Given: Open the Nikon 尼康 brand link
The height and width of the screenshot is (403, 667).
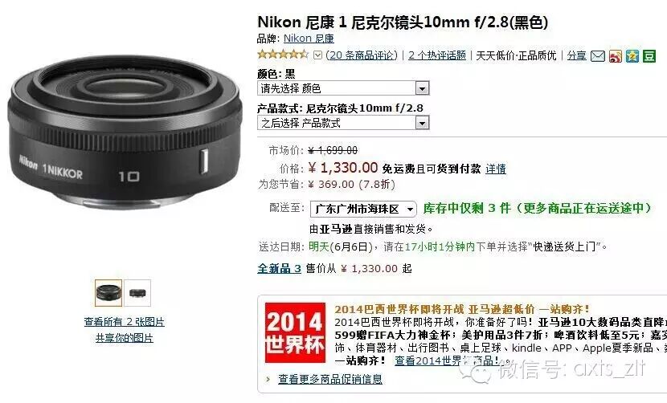Looking at the screenshot, I should click(309, 39).
